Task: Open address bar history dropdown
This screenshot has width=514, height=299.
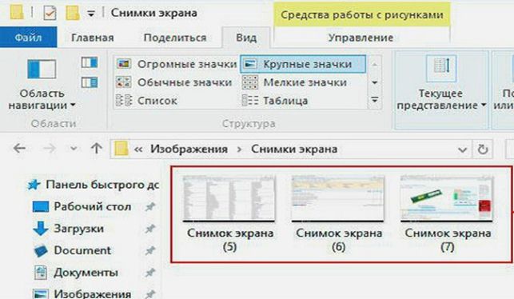Action: (463, 149)
